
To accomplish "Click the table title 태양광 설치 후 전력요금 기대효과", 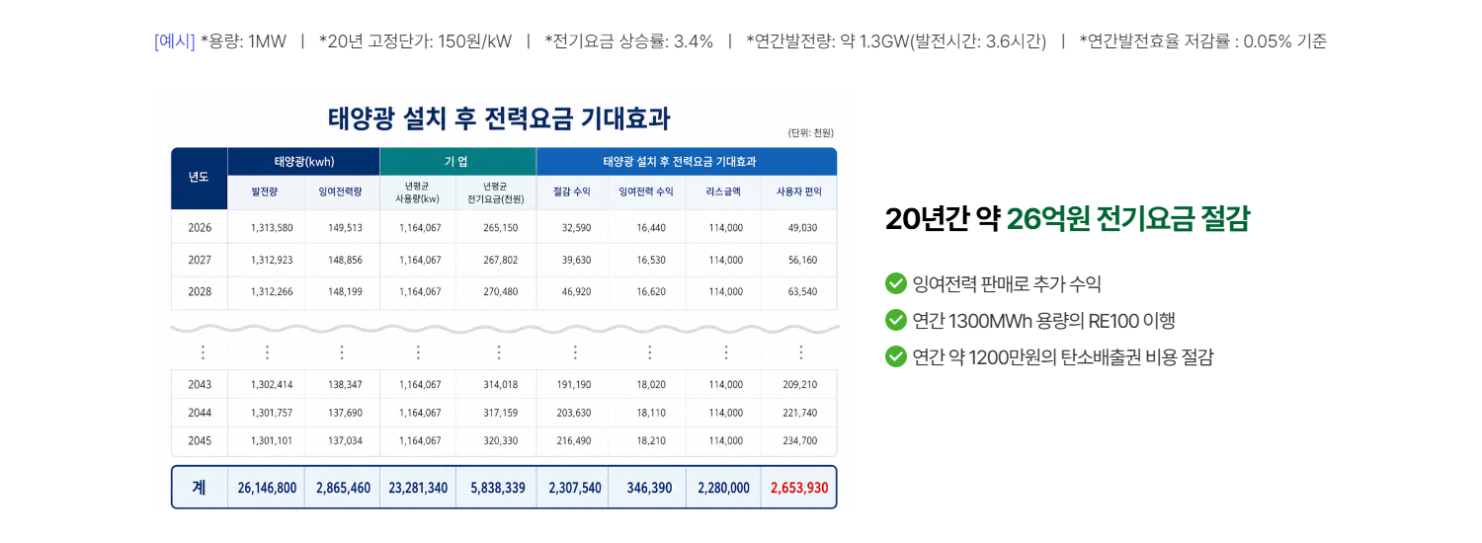I will pyautogui.click(x=499, y=119).
